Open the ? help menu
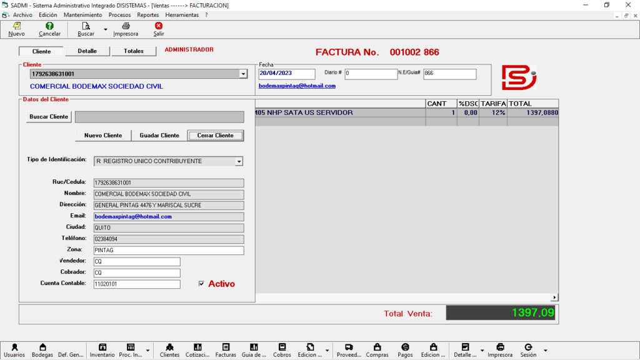This screenshot has height=360, width=640. click(x=206, y=15)
